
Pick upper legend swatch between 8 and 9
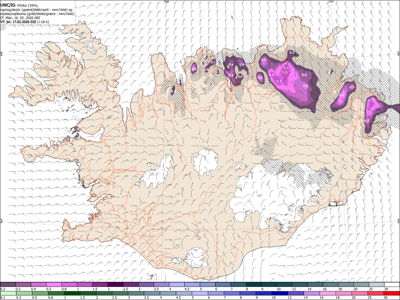[253, 284]
